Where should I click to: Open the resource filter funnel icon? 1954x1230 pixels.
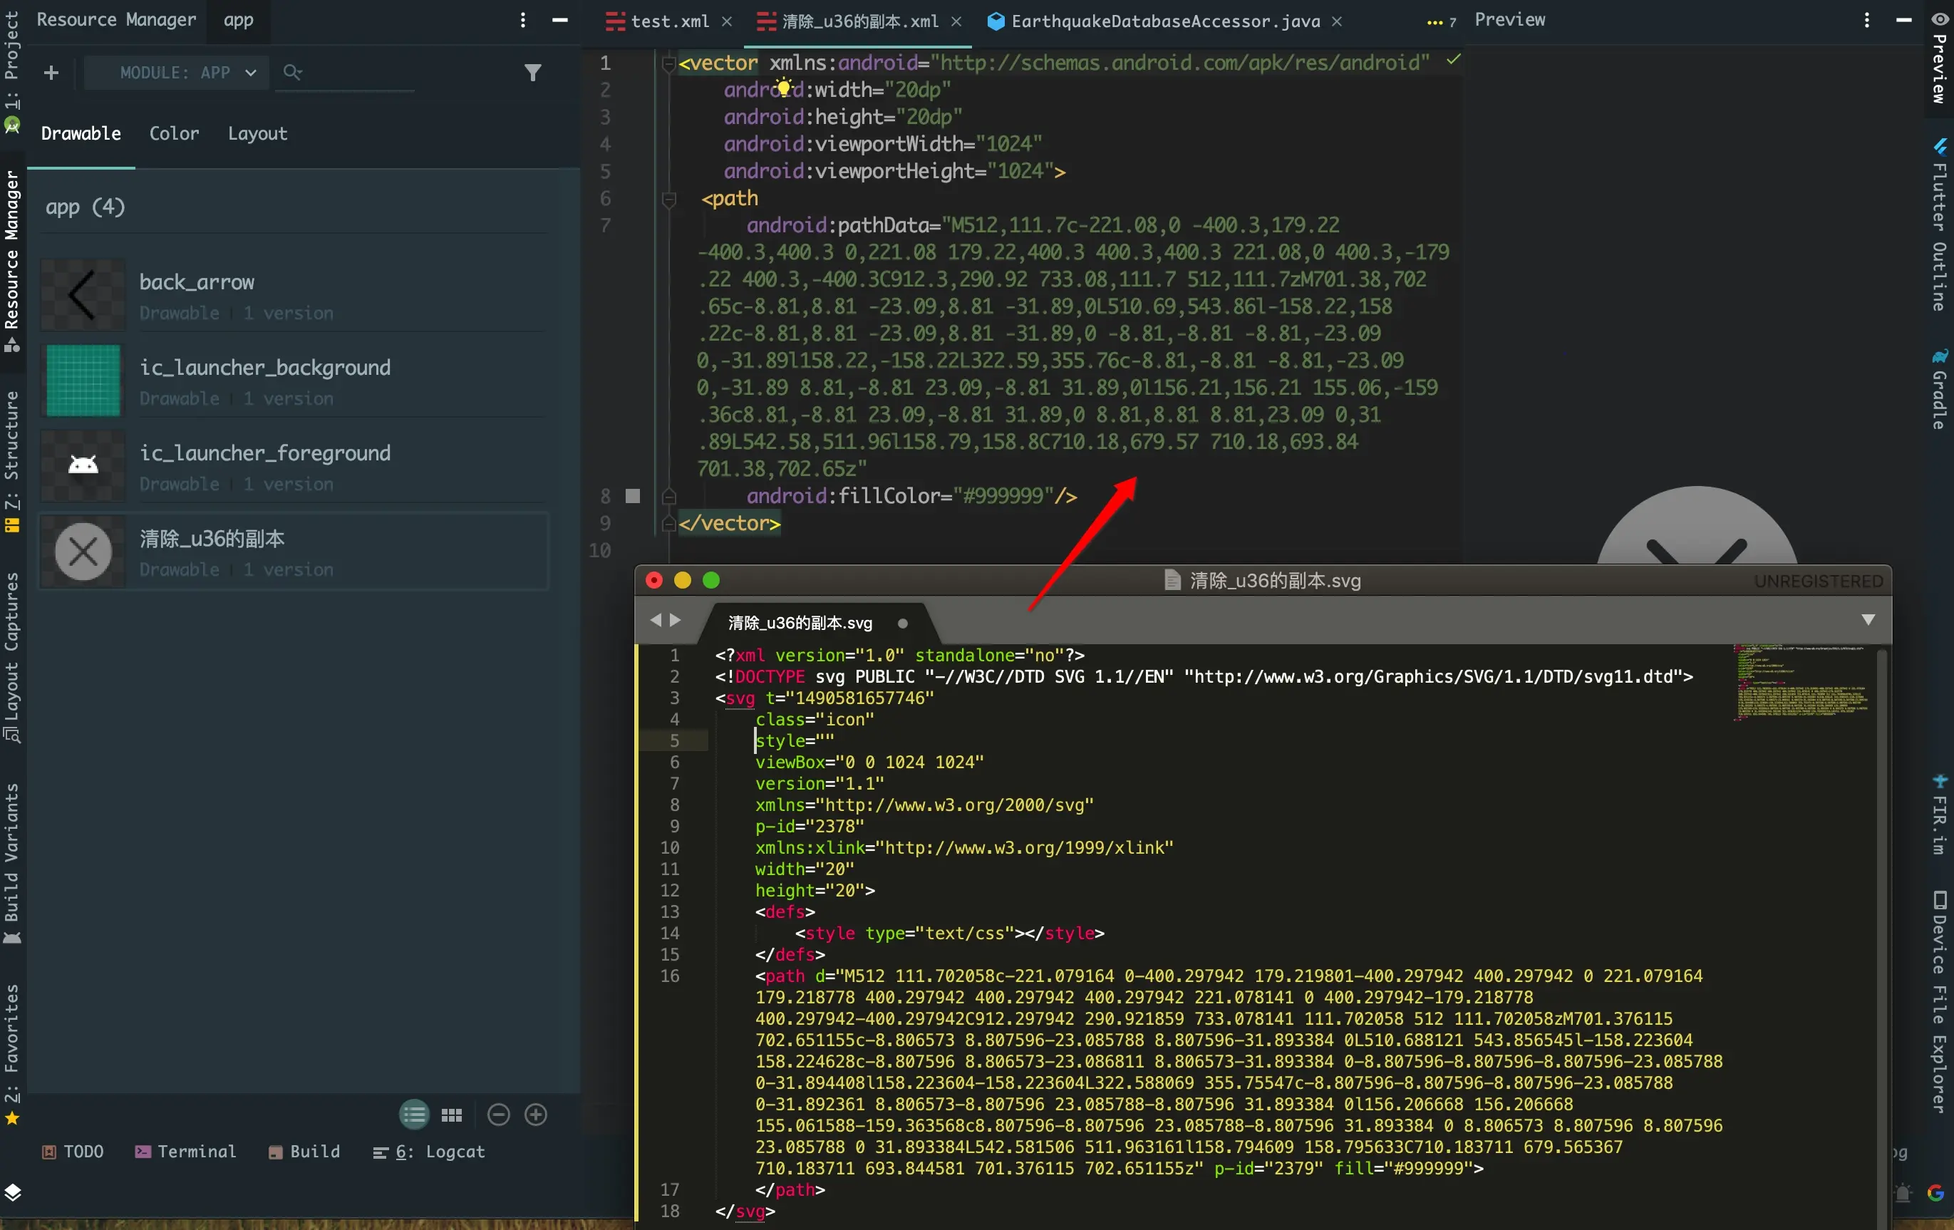click(532, 73)
